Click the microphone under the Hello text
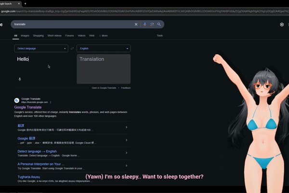289x193 pixels. (x=20, y=79)
